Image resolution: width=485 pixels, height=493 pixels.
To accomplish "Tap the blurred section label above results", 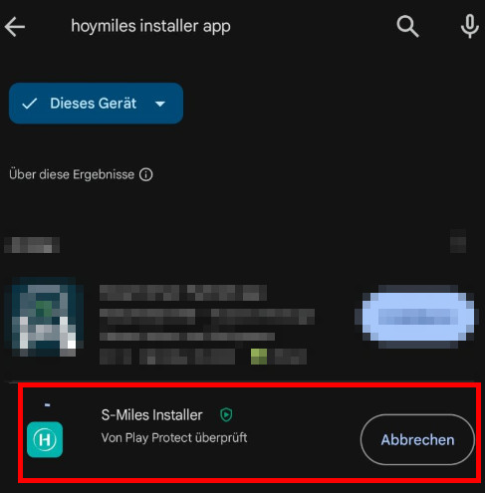I will (32, 245).
